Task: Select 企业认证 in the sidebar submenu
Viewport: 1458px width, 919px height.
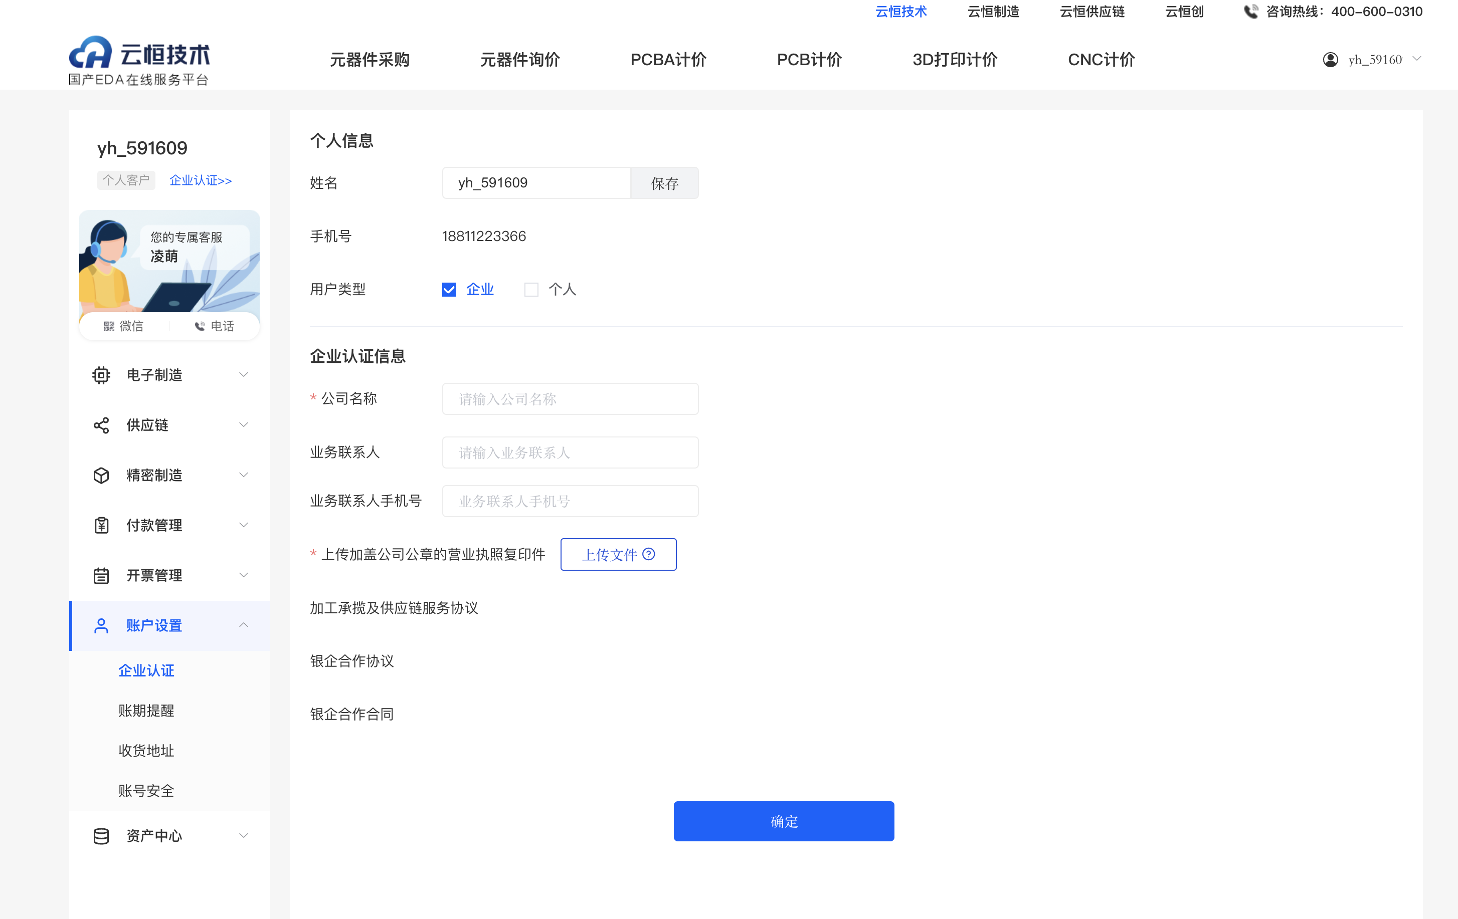Action: click(146, 670)
